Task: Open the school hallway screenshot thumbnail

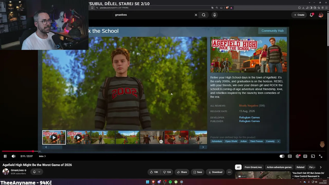Action: (152, 137)
